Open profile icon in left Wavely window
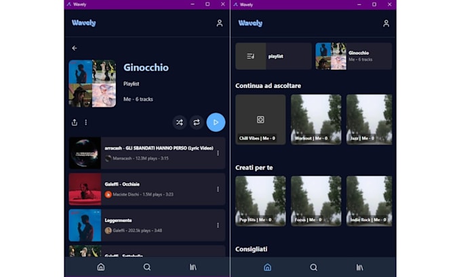The image size is (461, 277). click(220, 23)
